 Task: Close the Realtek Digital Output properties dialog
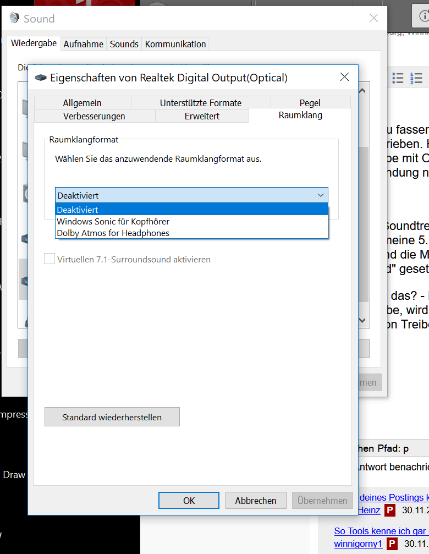(344, 78)
